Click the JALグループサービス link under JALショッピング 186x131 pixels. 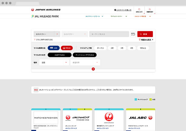pyautogui.click(x=71, y=128)
